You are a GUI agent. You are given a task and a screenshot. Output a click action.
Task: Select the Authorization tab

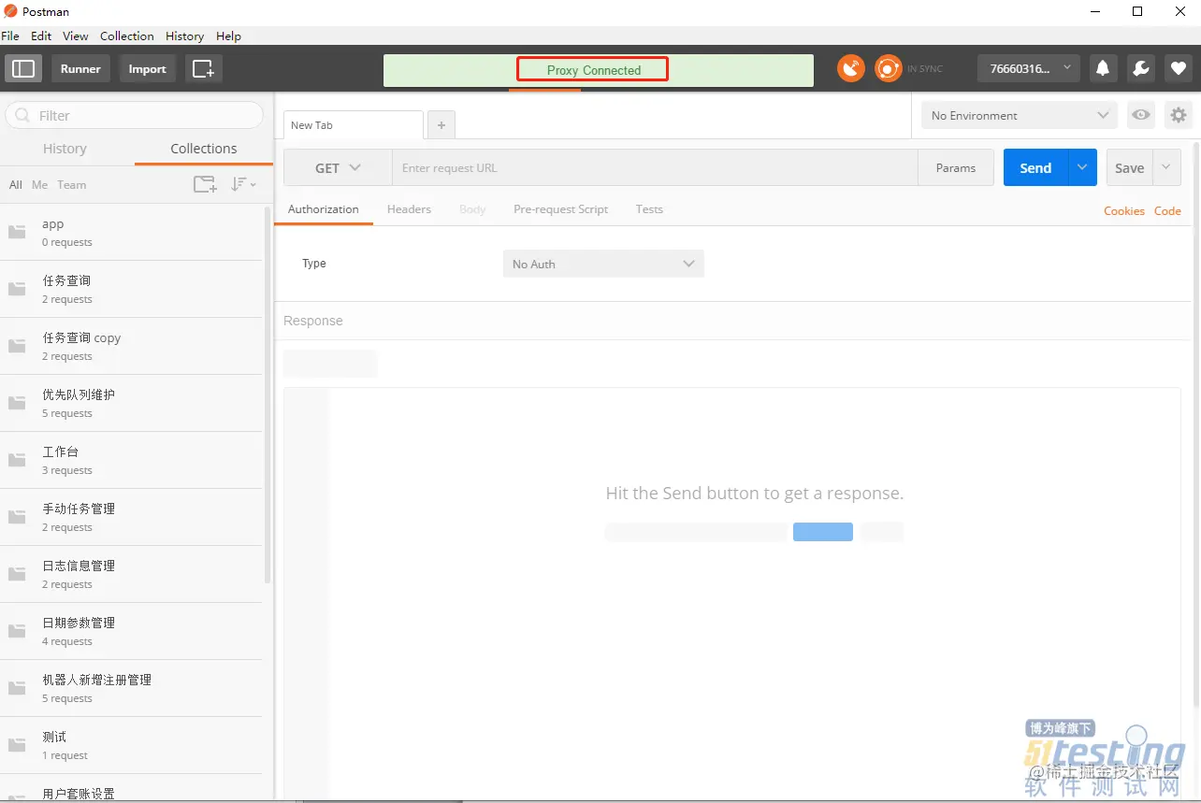click(324, 209)
